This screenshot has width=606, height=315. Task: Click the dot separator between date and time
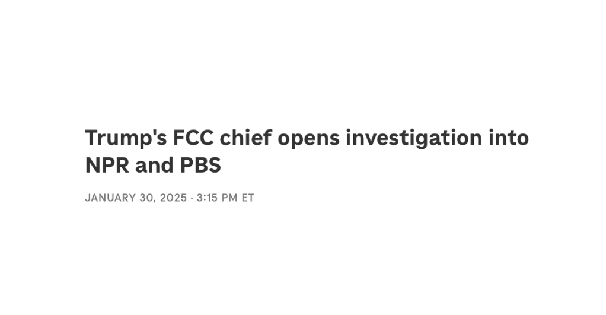pos(191,198)
